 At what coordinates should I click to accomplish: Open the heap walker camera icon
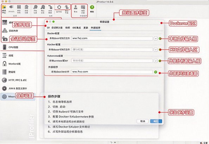pyautogui.click(x=5, y=39)
